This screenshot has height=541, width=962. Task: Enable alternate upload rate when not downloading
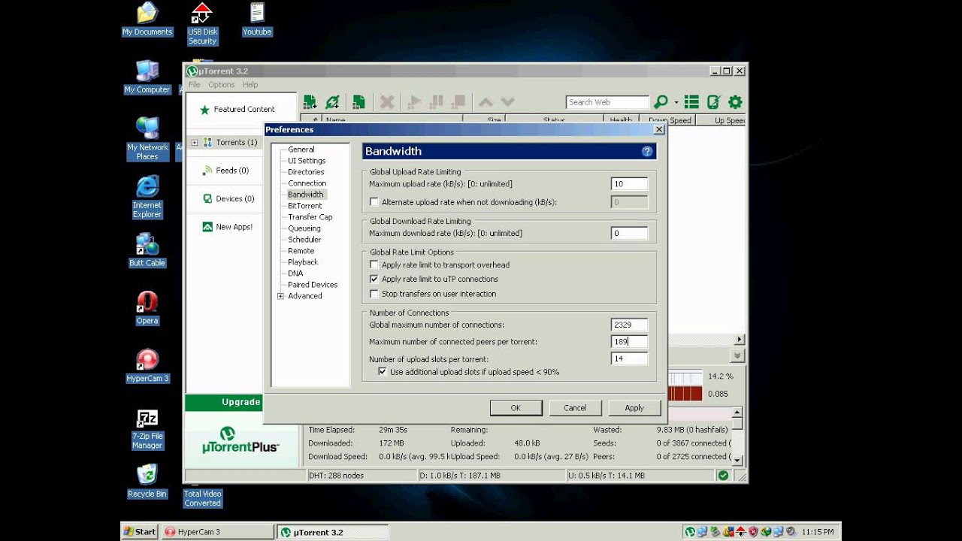[374, 202]
